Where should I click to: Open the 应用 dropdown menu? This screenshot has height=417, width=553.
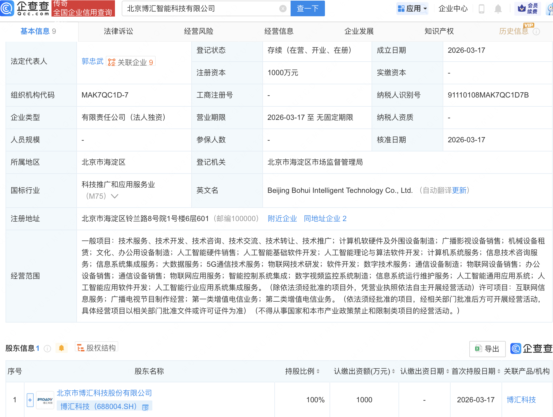(x=412, y=8)
